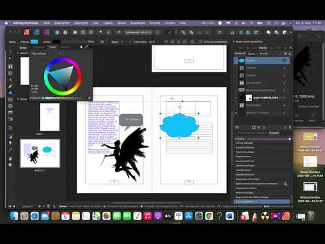Screen dimensions: 325x244
Task: Collapse the Seiten section in pages panel
Action: [x=18, y=99]
